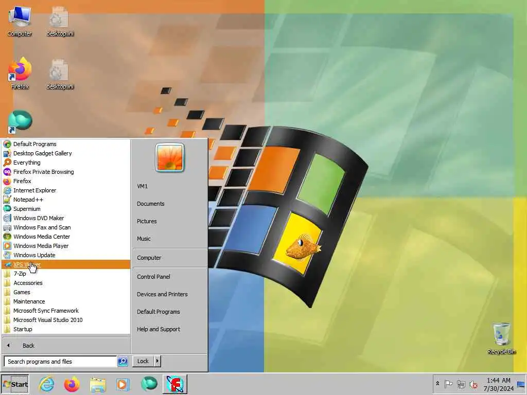The width and height of the screenshot is (527, 395).
Task: Select the Recycle Bin desktop icon
Action: 501,338
